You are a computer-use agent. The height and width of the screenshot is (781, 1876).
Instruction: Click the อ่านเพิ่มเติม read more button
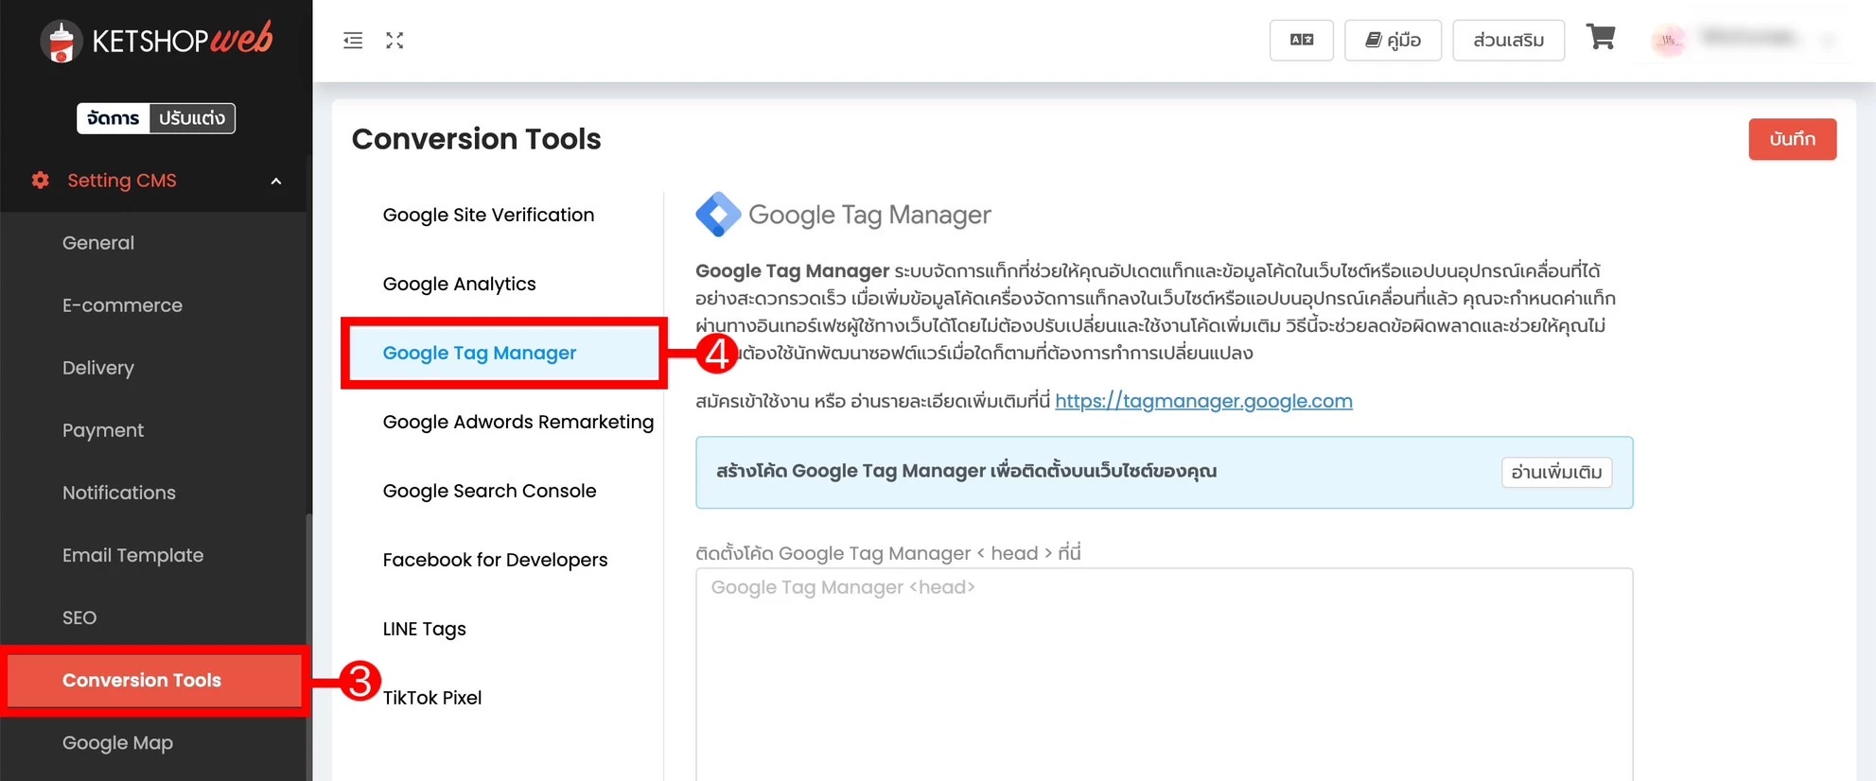coord(1556,472)
